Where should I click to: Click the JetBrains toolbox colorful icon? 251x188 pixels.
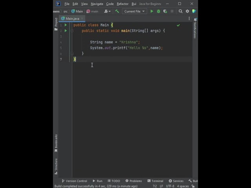(194, 11)
